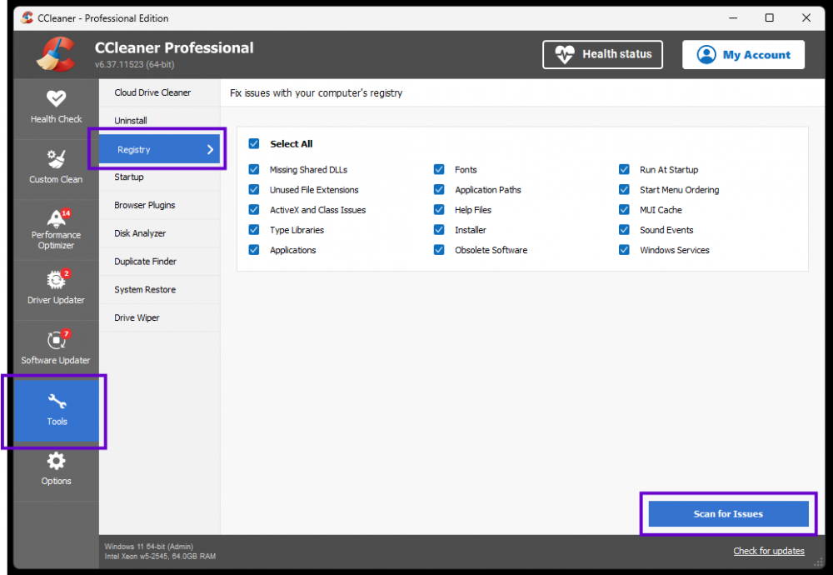The height and width of the screenshot is (575, 833).
Task: Click the red 7 badge on Software Updater
Action: [x=66, y=333]
